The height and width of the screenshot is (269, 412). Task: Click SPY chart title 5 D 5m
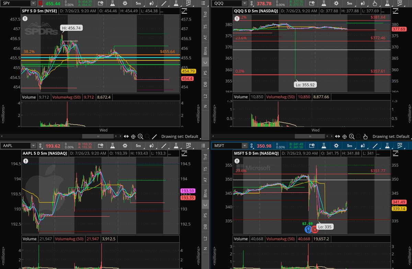coord(39,11)
